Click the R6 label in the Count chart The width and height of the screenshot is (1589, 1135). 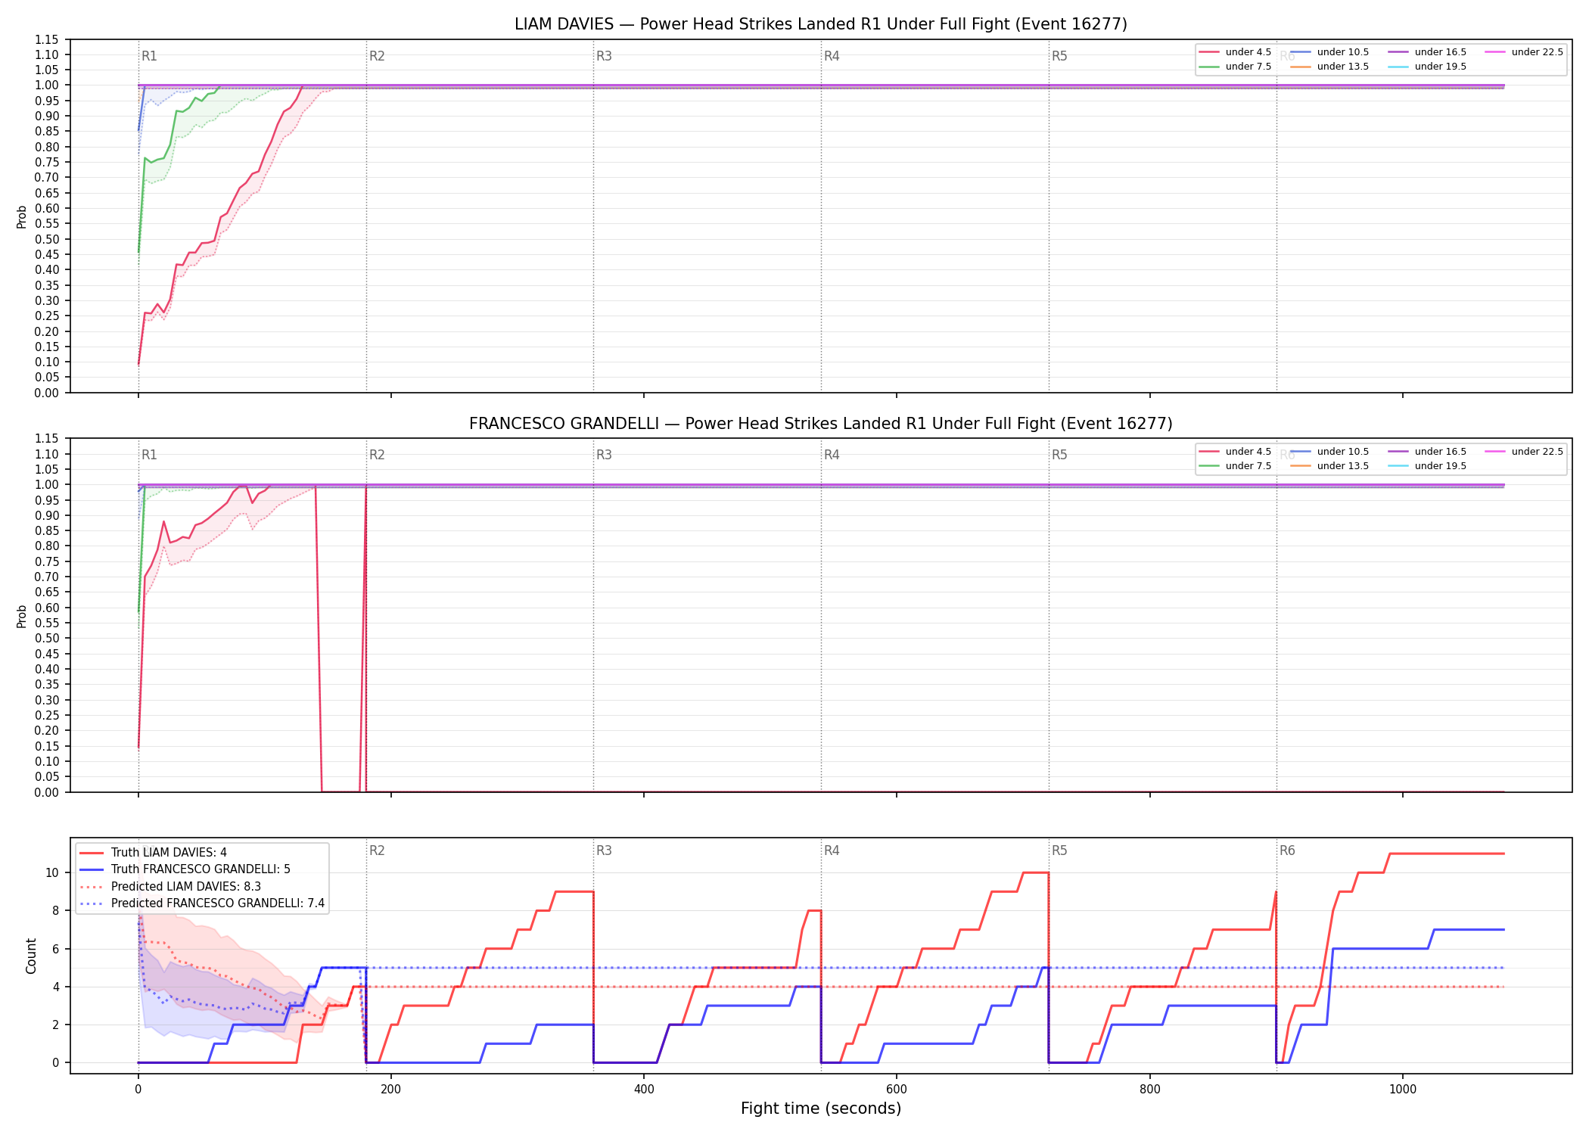[x=1287, y=850]
